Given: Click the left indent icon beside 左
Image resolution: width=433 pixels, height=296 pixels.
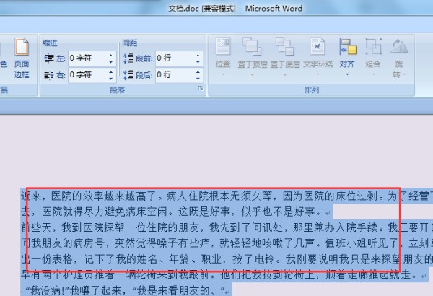Looking at the screenshot, I should coord(49,58).
